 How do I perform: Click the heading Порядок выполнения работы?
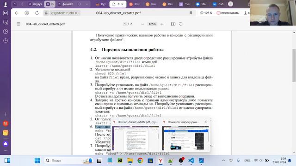tap(133, 50)
